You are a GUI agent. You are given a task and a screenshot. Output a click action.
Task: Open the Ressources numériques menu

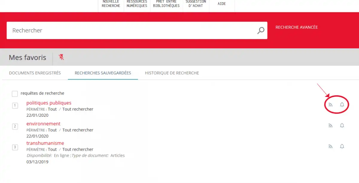point(137,4)
